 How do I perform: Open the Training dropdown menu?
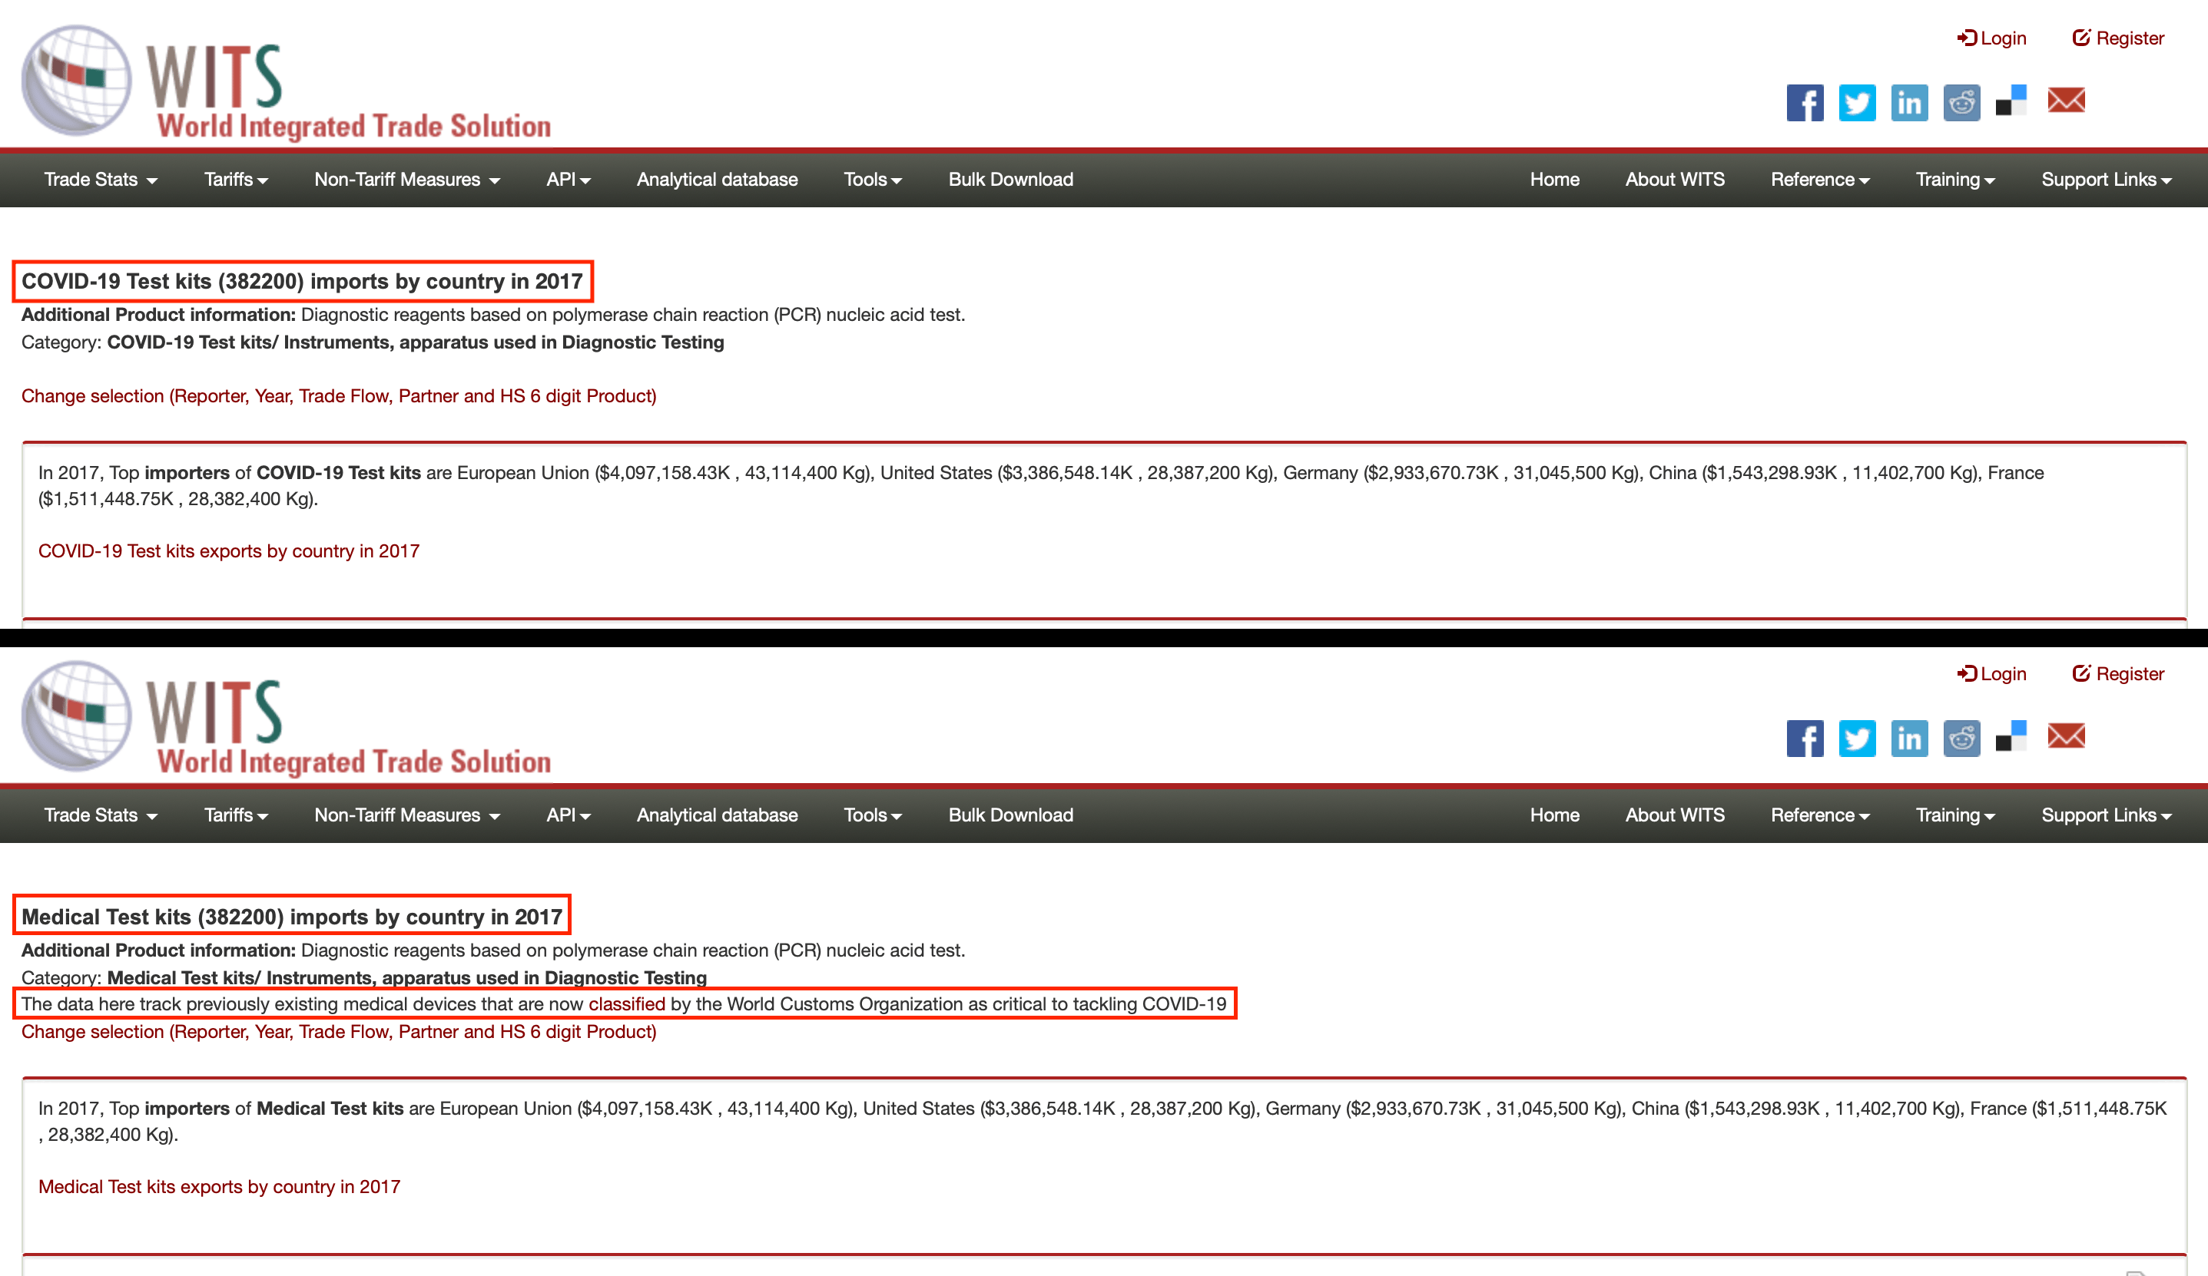point(1951,180)
